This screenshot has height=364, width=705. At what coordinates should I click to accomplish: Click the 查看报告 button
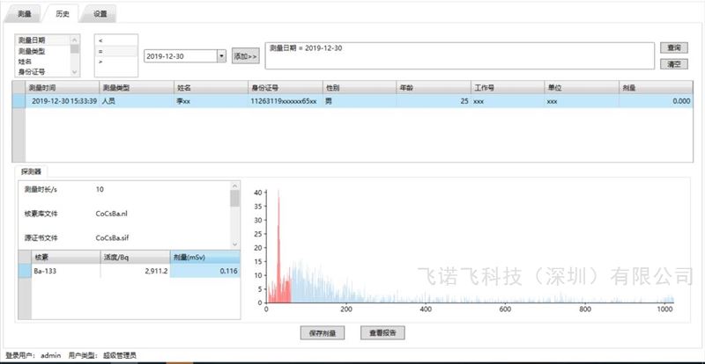click(x=382, y=333)
